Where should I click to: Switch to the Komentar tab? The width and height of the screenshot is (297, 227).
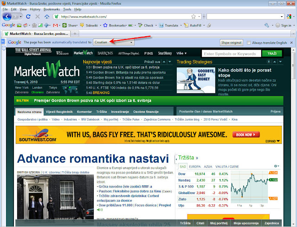pos(84,112)
